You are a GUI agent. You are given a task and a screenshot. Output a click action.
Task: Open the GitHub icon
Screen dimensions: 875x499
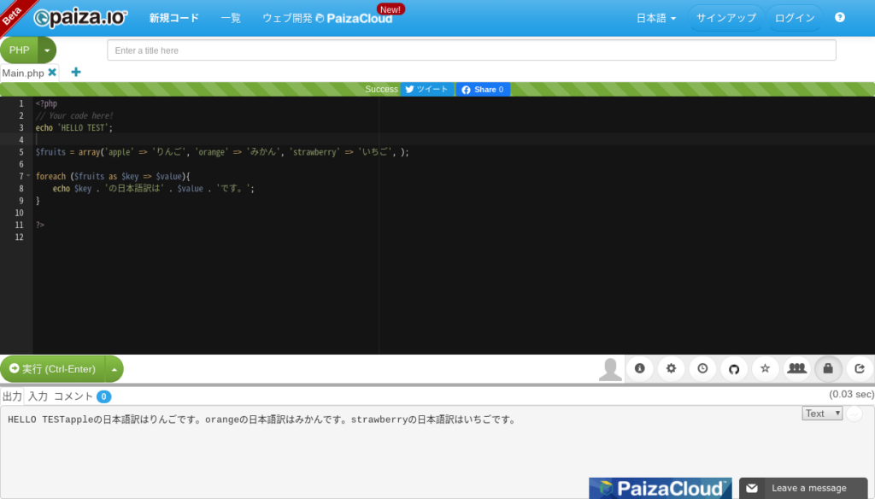(734, 368)
